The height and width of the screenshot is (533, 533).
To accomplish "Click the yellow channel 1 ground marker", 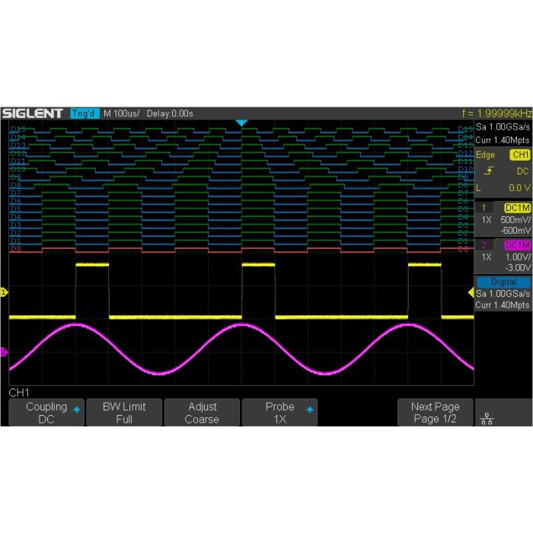I will point(4,292).
